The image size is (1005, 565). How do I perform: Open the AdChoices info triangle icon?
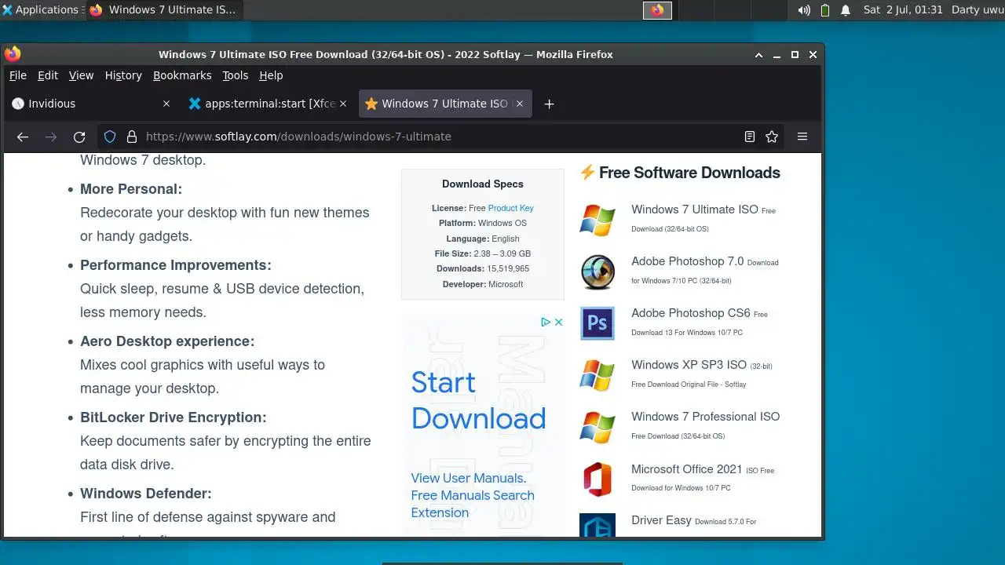(x=546, y=322)
